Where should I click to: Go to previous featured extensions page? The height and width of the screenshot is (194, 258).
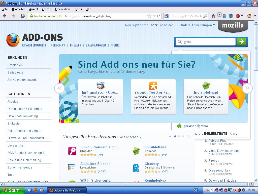[170, 136]
